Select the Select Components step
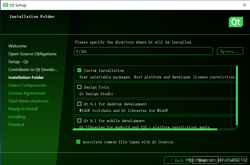The height and width of the screenshot is (165, 250). coord(27,85)
